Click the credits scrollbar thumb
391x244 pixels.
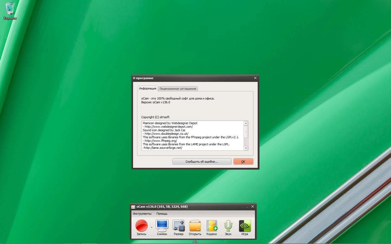tap(246, 132)
